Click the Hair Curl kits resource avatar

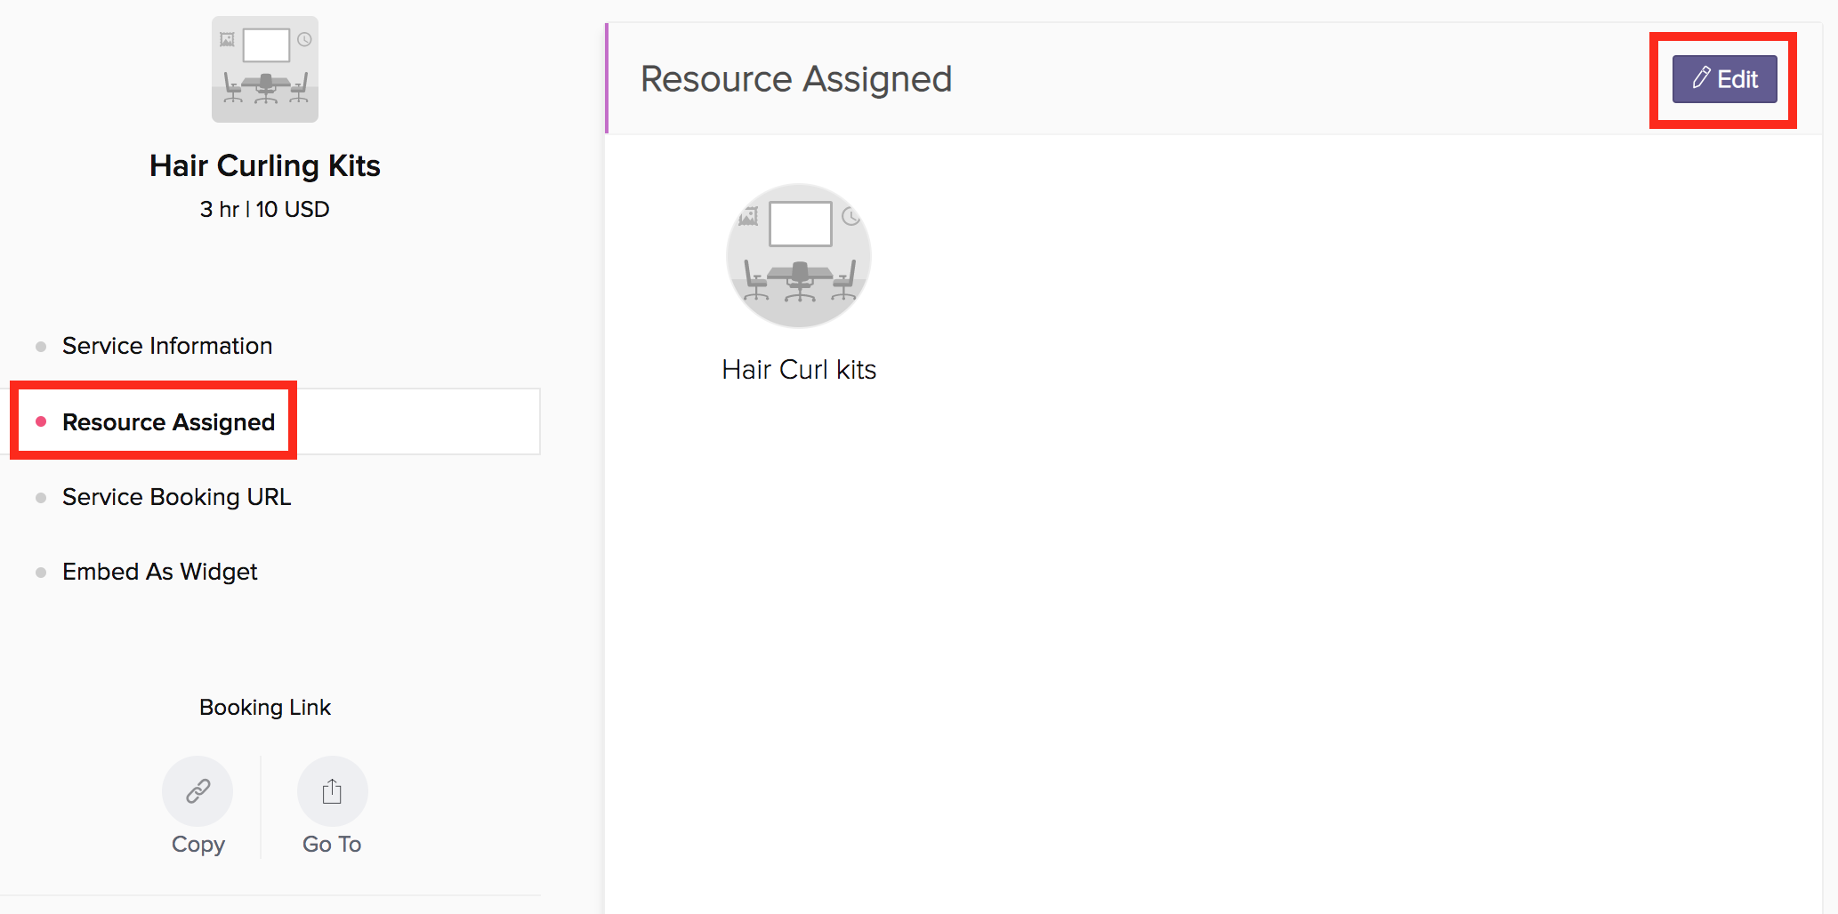(799, 256)
